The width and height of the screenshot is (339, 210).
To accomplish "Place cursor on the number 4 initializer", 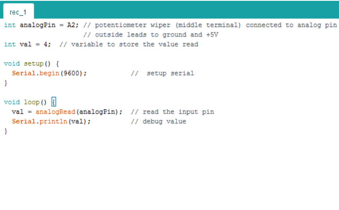I will [x=46, y=44].
